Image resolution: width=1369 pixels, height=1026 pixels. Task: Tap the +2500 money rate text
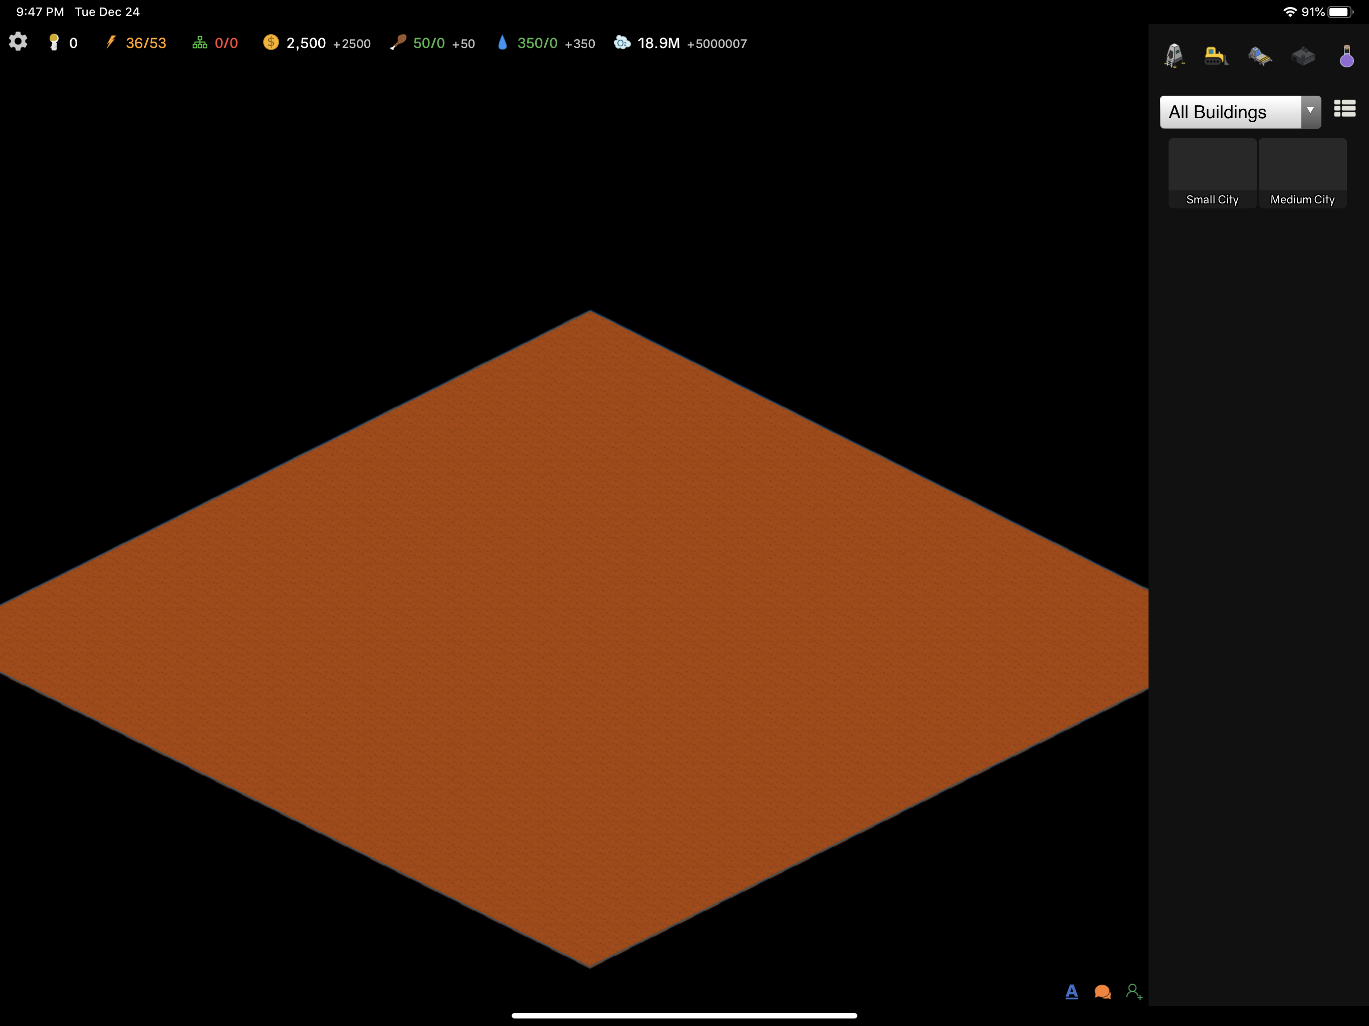352,44
